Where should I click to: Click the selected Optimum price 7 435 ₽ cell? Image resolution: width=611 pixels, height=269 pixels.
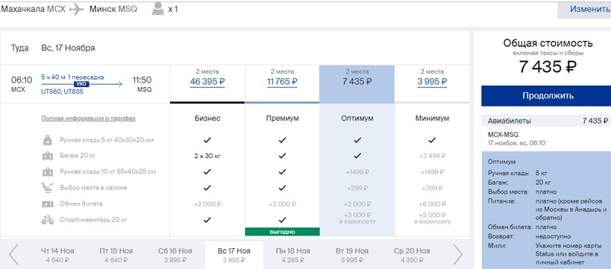tap(357, 83)
